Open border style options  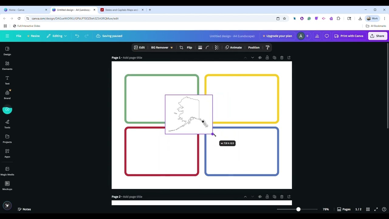click(200, 47)
